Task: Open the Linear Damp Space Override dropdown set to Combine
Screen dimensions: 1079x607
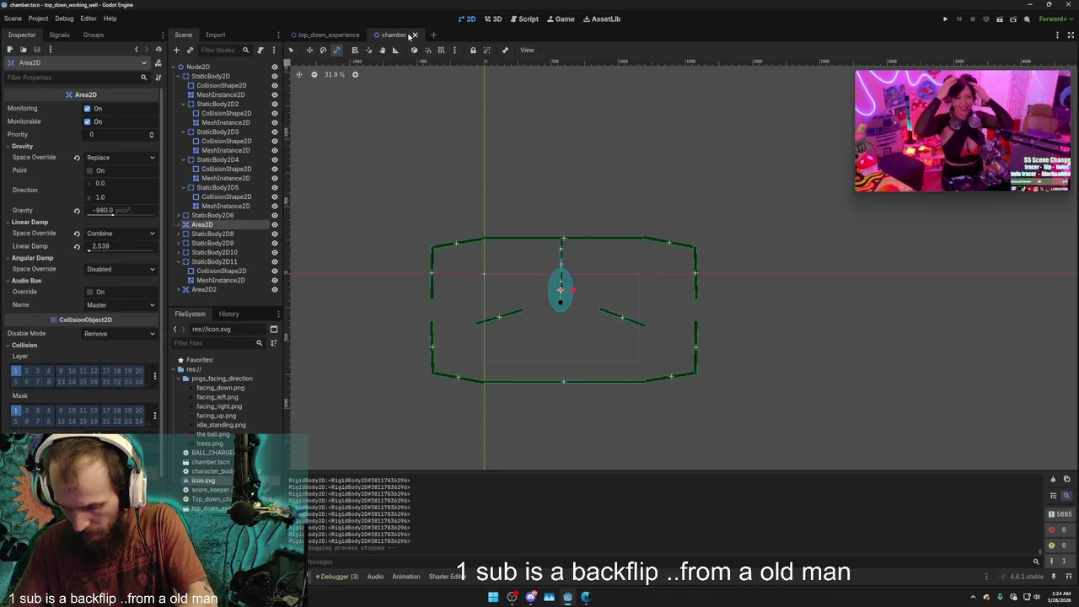Action: 121,234
